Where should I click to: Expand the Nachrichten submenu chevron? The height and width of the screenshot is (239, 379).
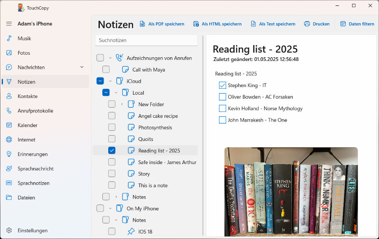82,67
